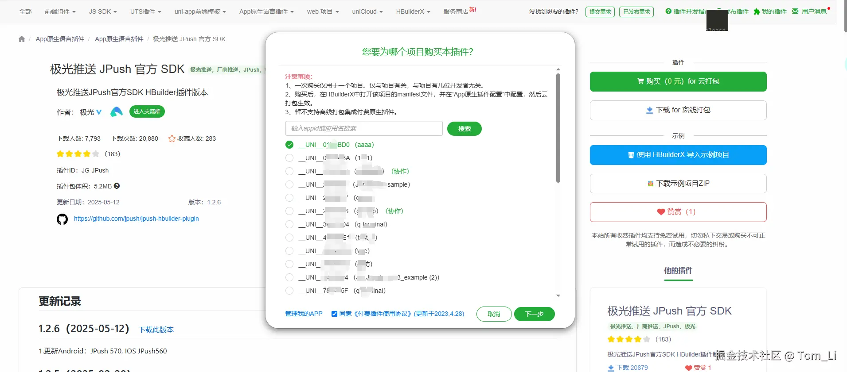This screenshot has width=847, height=372.
Task: Click the 进入交流群 button
Action: [x=147, y=111]
